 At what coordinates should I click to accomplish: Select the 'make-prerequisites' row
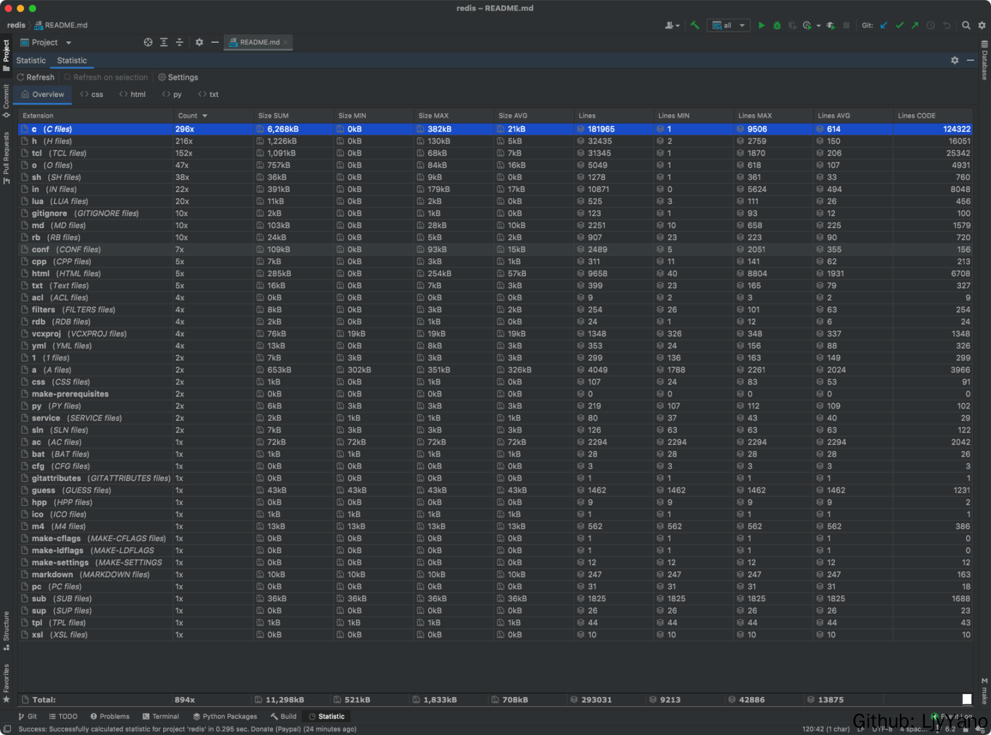495,394
